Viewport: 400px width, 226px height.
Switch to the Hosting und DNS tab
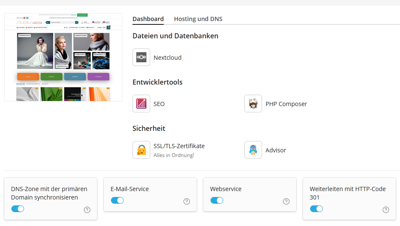[198, 19]
